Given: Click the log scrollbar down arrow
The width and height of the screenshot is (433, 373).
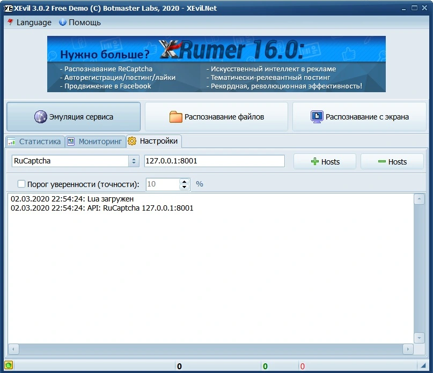Looking at the screenshot, I should click(419, 338).
